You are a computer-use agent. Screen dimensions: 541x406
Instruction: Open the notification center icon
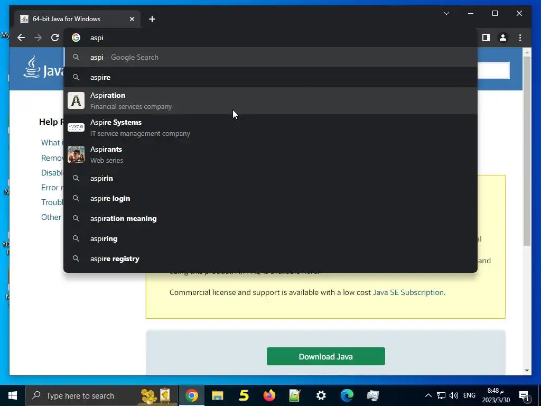pyautogui.click(x=524, y=396)
